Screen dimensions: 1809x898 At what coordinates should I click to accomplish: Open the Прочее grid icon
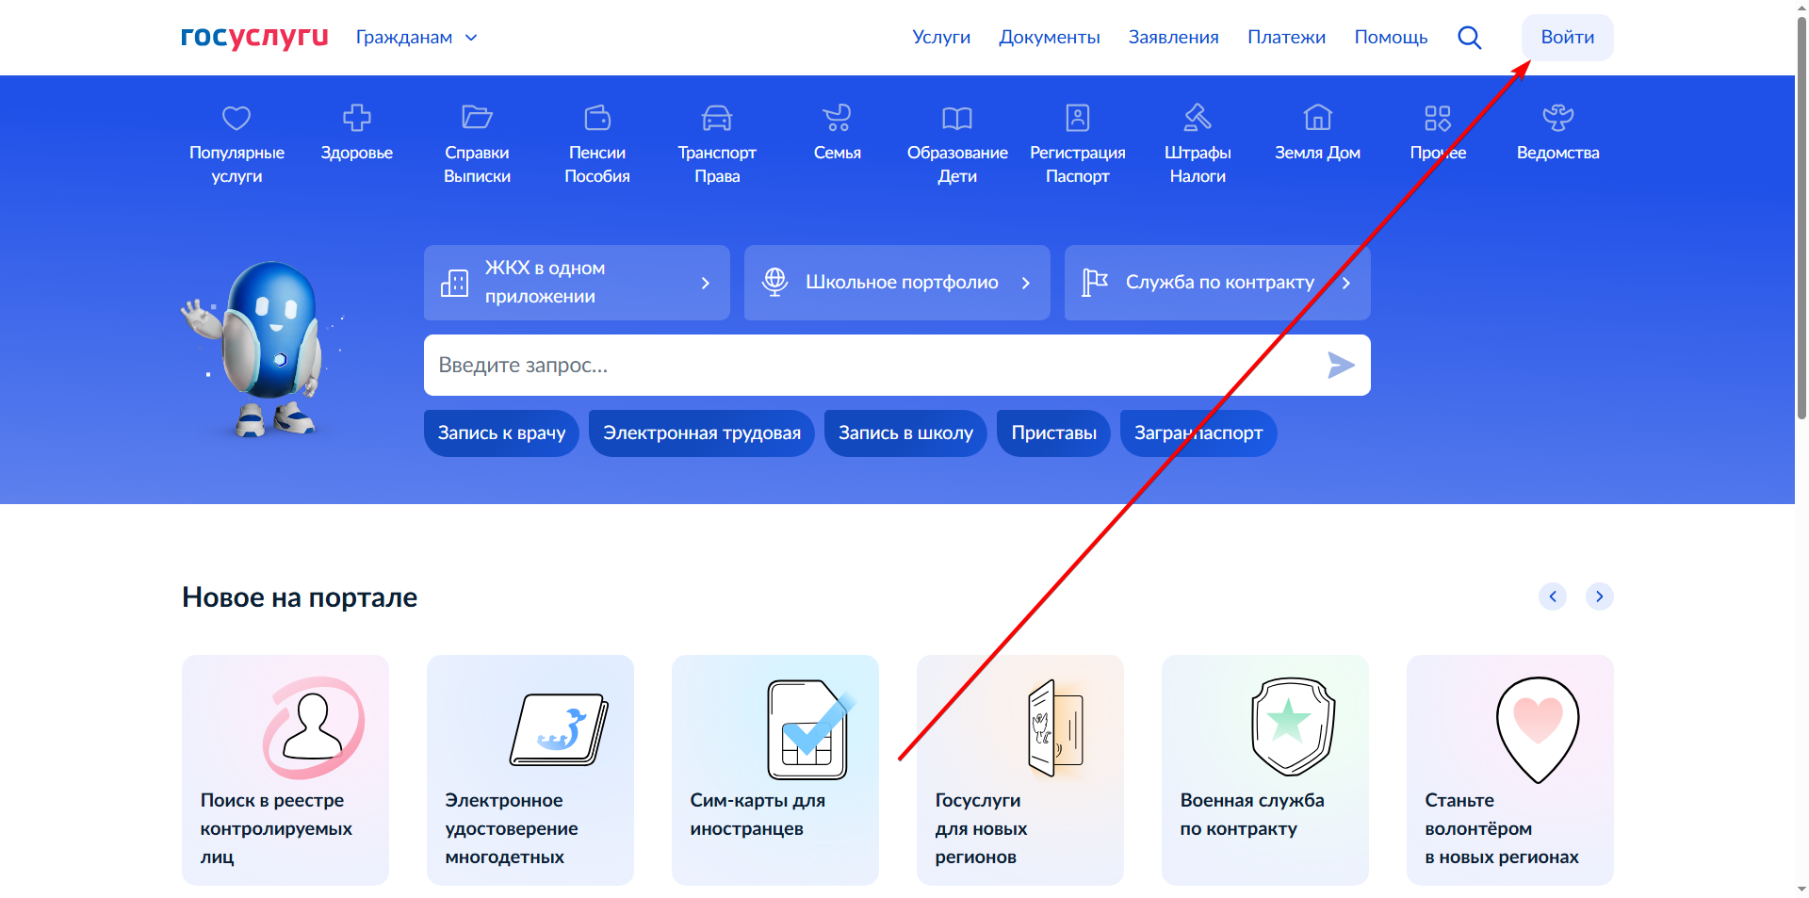(1438, 118)
